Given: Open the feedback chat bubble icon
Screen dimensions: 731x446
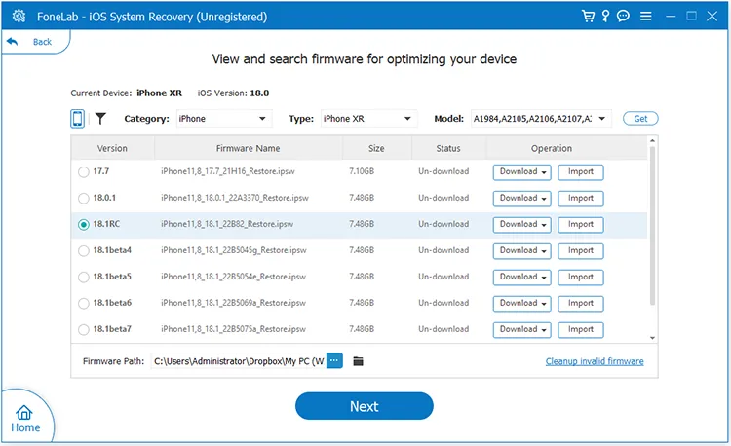Looking at the screenshot, I should pyautogui.click(x=624, y=17).
